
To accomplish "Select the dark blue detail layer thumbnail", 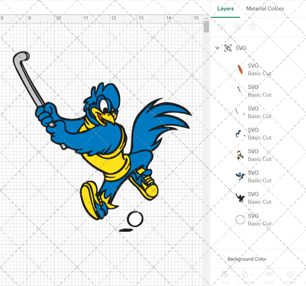I will point(240,134).
